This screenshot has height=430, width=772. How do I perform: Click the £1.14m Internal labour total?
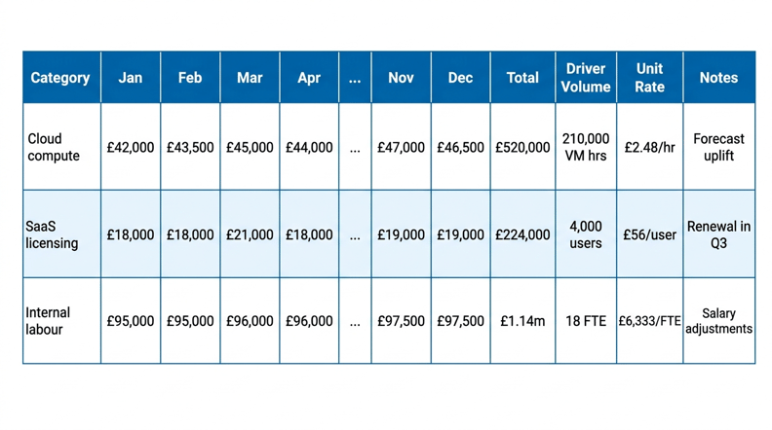(522, 321)
